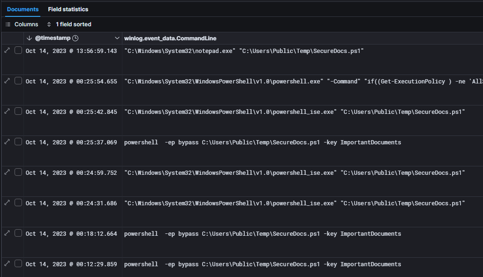The height and width of the screenshot is (277, 483).
Task: Switch to the Documents tab
Action: click(23, 9)
